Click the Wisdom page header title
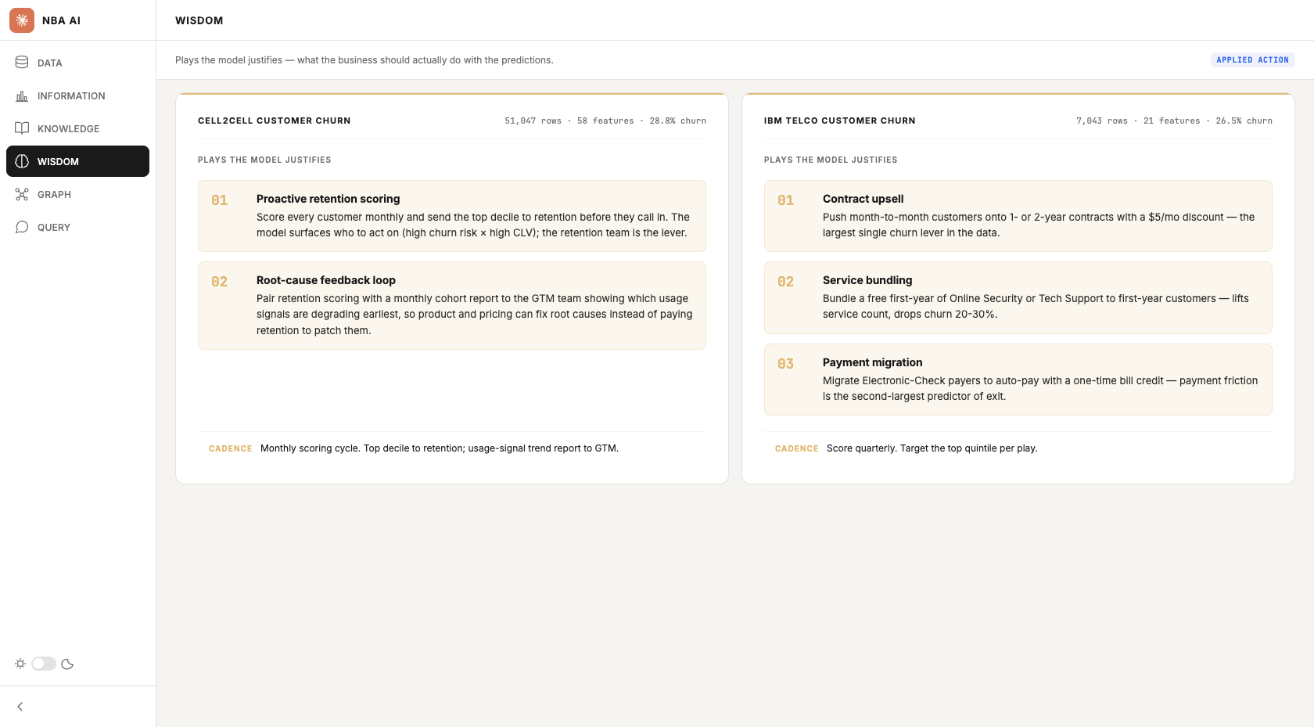The image size is (1314, 727). point(199,20)
